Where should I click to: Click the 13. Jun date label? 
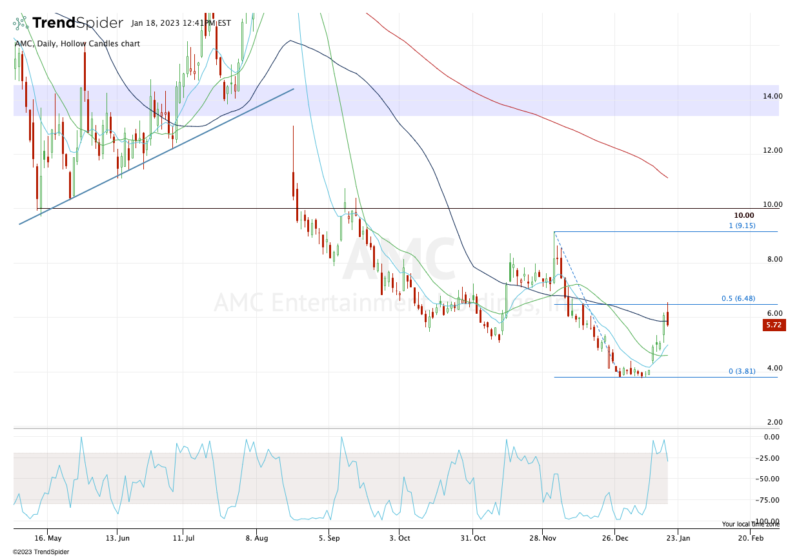pos(118,537)
